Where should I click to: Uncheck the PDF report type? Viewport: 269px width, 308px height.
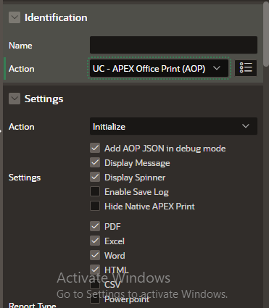95,226
